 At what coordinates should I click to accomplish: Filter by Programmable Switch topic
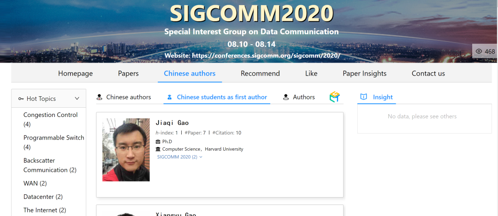(x=53, y=142)
